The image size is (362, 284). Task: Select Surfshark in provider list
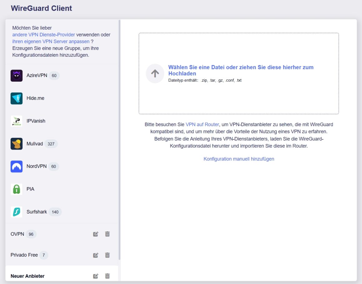62,212
